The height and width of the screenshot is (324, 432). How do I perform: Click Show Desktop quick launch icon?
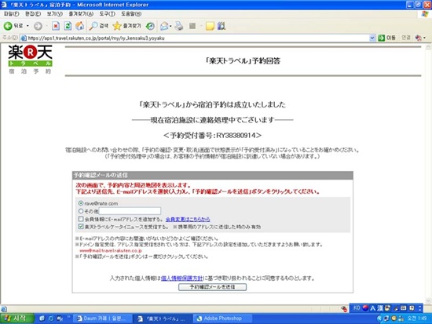tap(42, 319)
